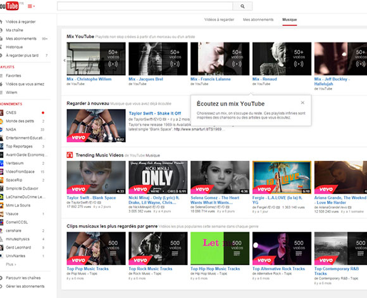The height and width of the screenshot is (298, 367).
Task: Open Vidéos que vous aimez playlist
Action: pyautogui.click(x=25, y=84)
